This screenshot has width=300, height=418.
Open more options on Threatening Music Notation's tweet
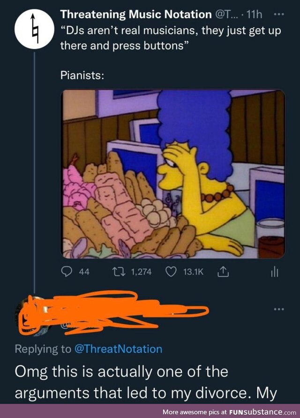[x=279, y=15]
